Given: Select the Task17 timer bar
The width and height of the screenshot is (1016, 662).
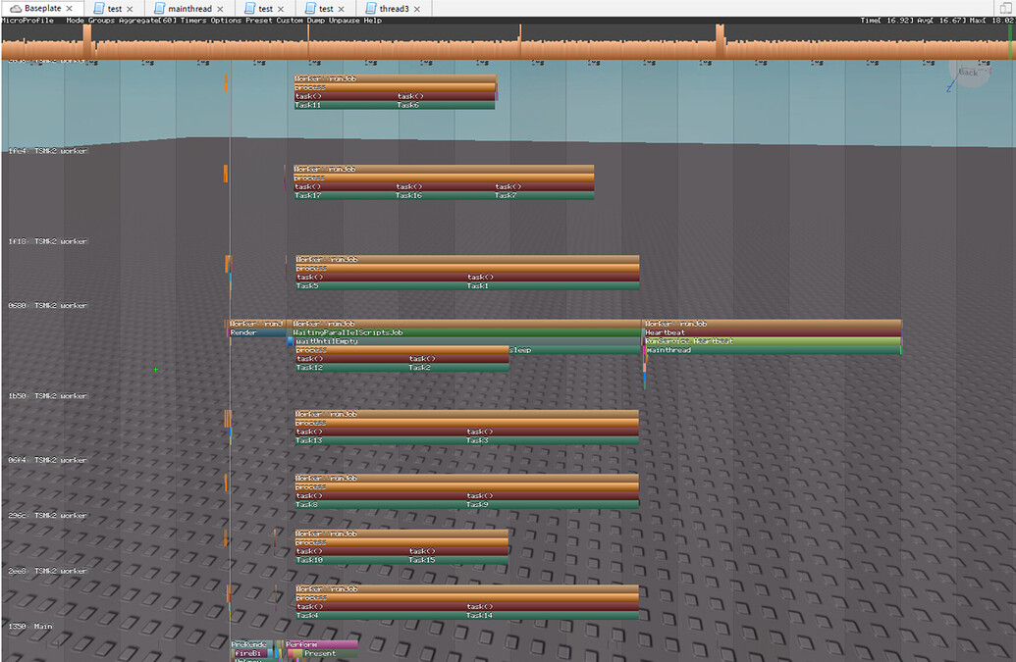Looking at the screenshot, I should [345, 195].
